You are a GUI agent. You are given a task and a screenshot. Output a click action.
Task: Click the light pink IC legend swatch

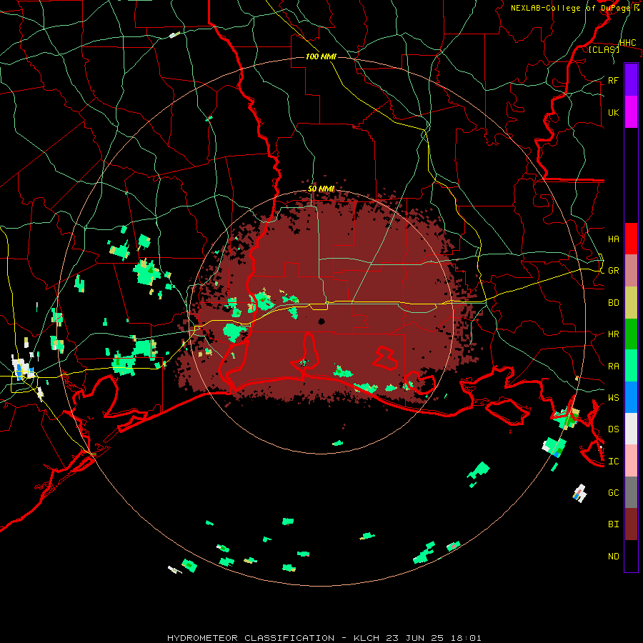(x=631, y=461)
